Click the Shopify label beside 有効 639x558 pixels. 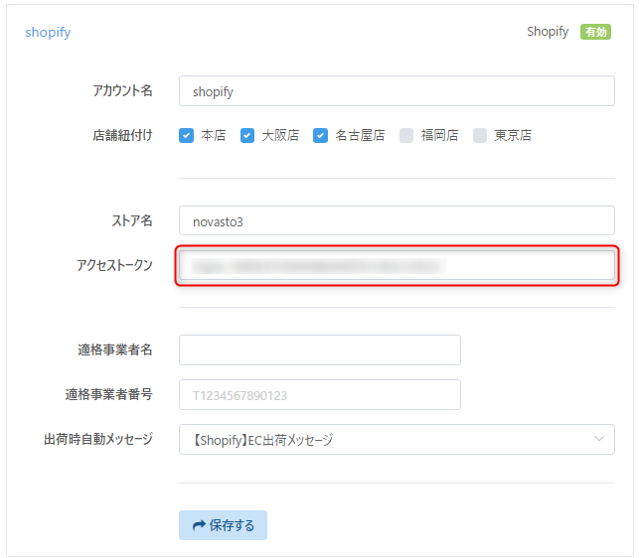(548, 32)
